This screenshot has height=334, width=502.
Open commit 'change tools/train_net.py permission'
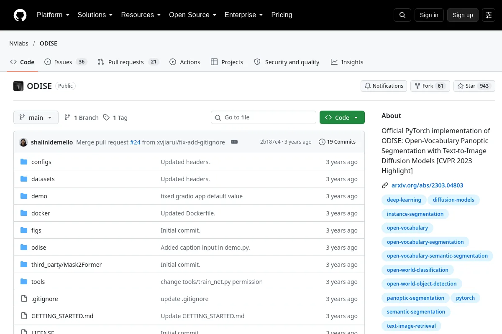coord(212,282)
